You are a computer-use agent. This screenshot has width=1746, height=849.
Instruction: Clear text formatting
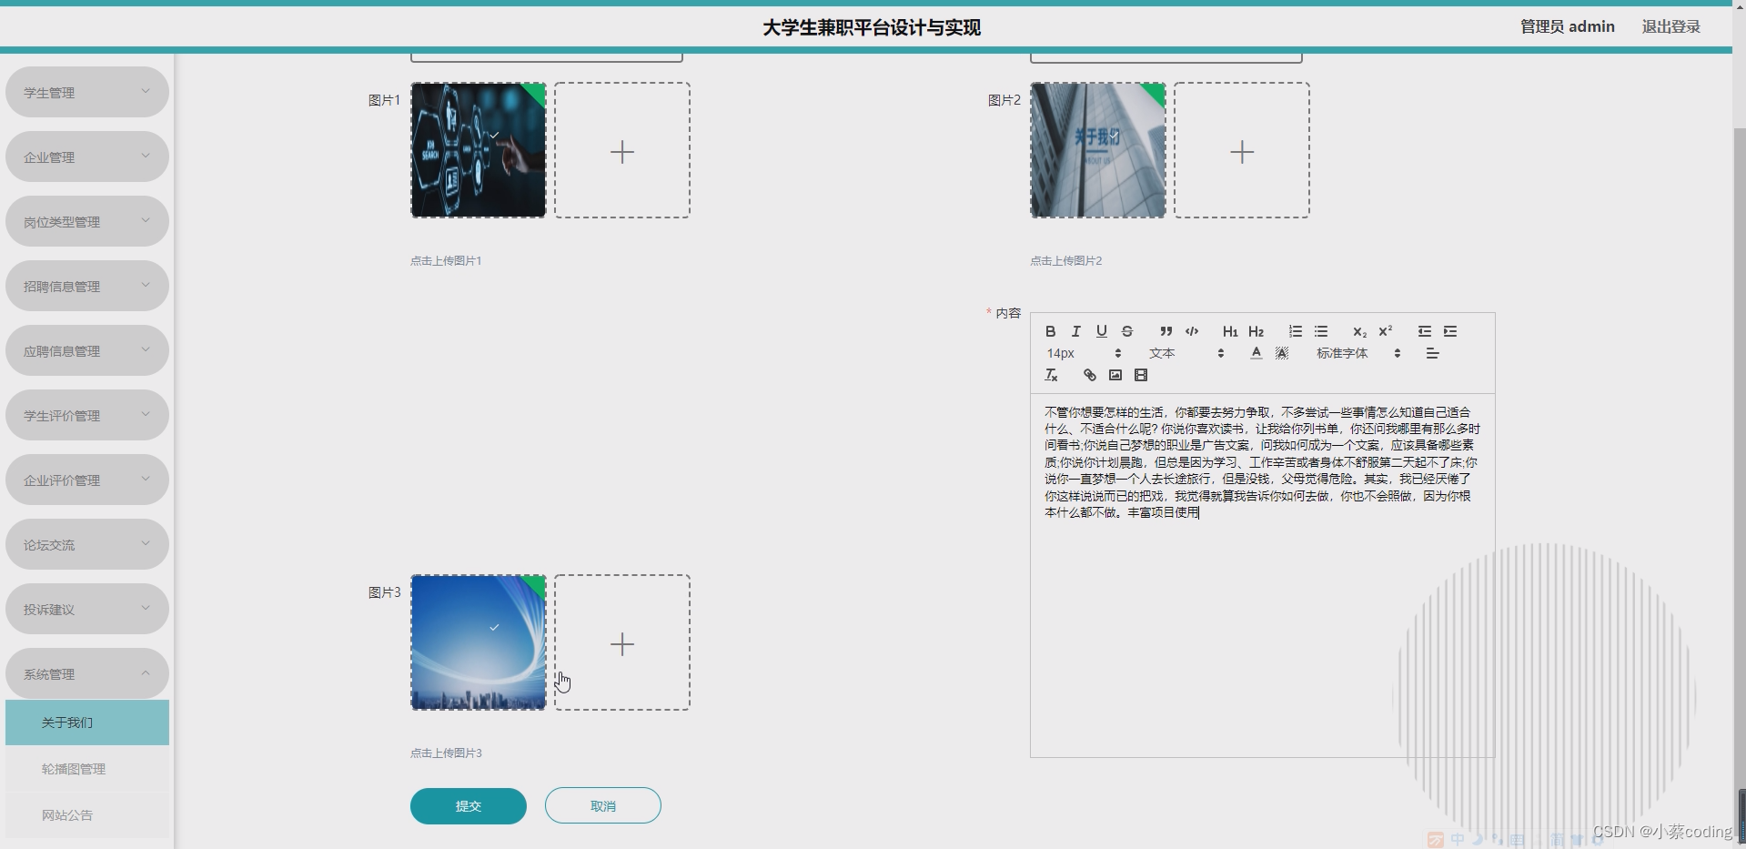click(x=1050, y=375)
